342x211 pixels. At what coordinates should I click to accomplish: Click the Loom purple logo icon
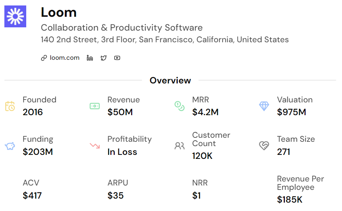tap(15, 16)
